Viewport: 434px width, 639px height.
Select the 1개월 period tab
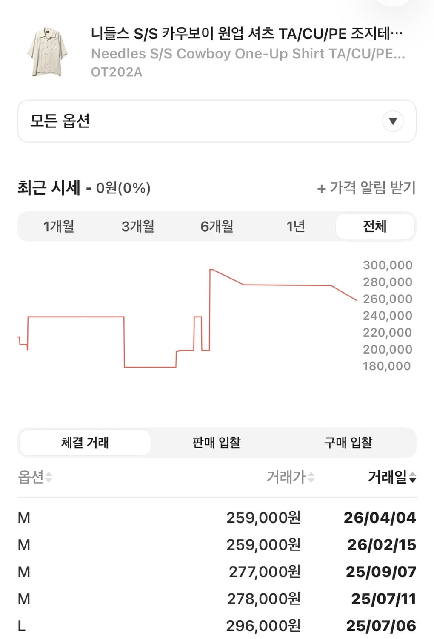[x=59, y=226]
